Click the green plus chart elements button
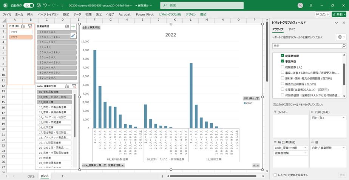 [73, 27]
